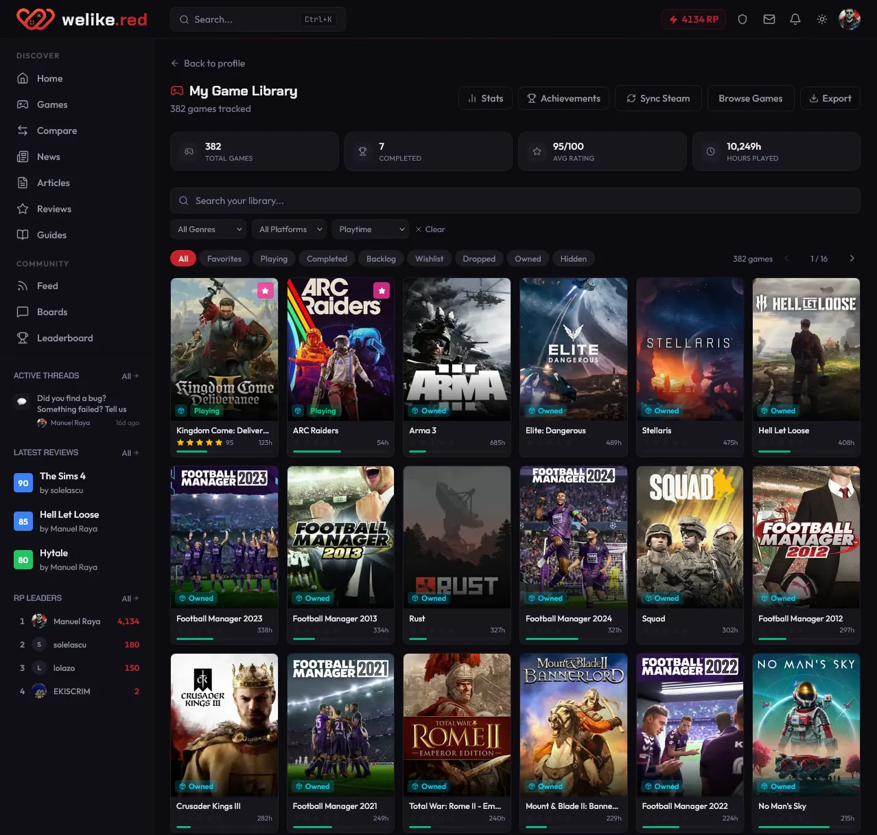Toggle the favorite star on ARC Raiders
Screen dimensions: 877x835
pos(382,290)
